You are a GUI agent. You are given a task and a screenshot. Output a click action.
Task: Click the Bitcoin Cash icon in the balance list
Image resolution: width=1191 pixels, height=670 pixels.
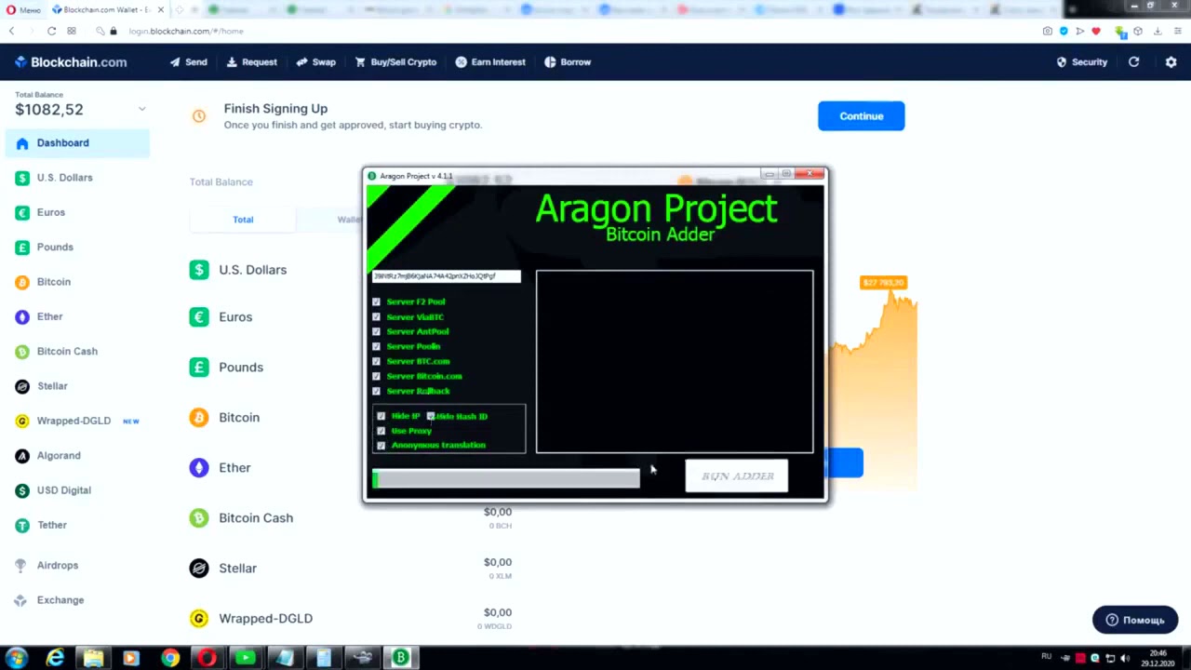199,518
